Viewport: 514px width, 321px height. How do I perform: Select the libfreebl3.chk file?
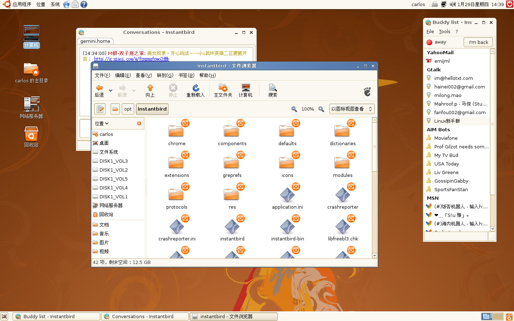[x=343, y=228]
